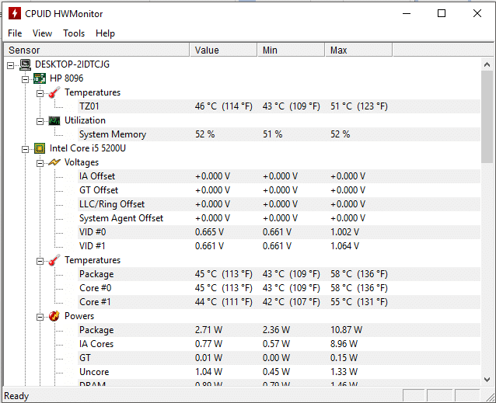The image size is (496, 403).
Task: Open the Help menu
Action: click(x=105, y=33)
